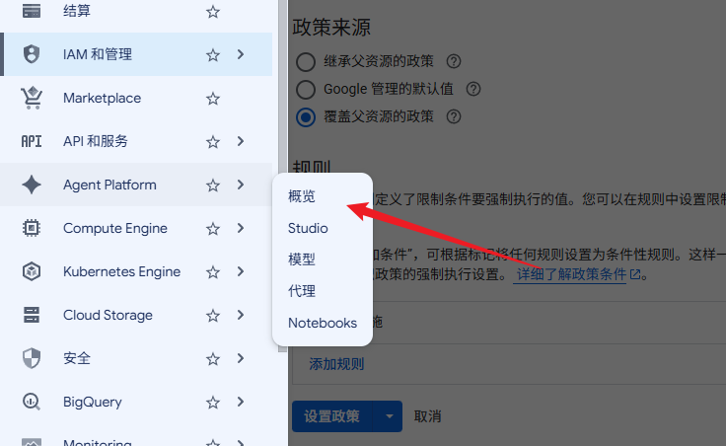The height and width of the screenshot is (446, 726).
Task: Choose Notebooks in the Agent Platform submenu
Action: click(x=323, y=323)
